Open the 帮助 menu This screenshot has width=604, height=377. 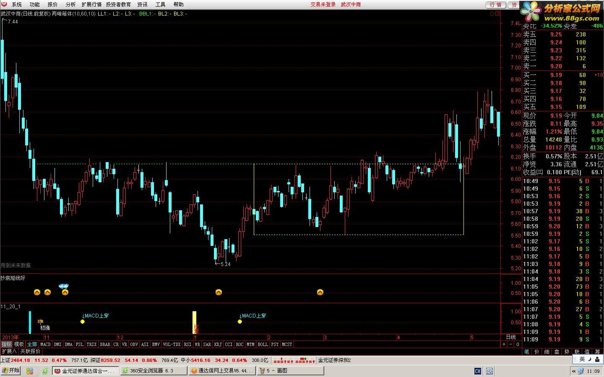179,4
